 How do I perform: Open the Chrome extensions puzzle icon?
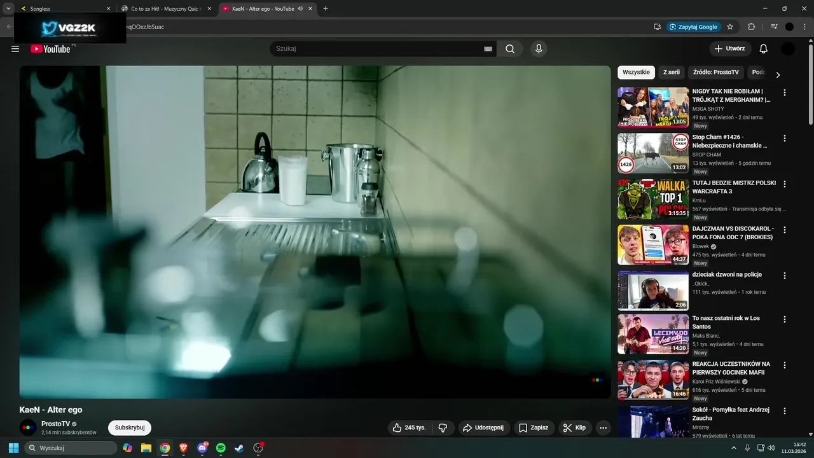coord(751,27)
